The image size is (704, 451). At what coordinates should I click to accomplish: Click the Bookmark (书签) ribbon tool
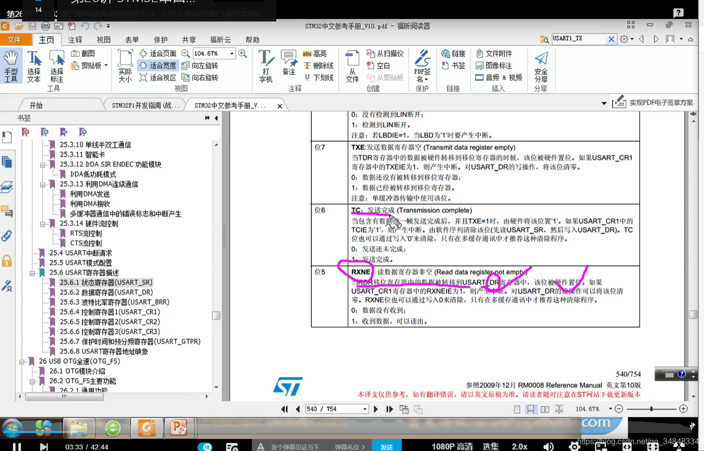click(453, 65)
